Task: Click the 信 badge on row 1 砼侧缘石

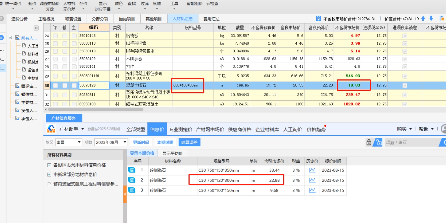Action: coord(132,170)
